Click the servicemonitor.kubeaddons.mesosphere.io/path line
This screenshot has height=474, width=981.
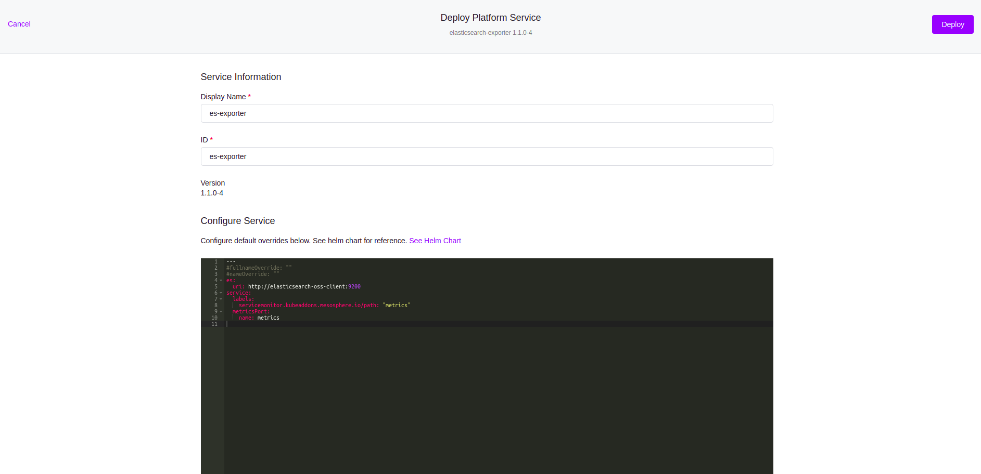324,306
